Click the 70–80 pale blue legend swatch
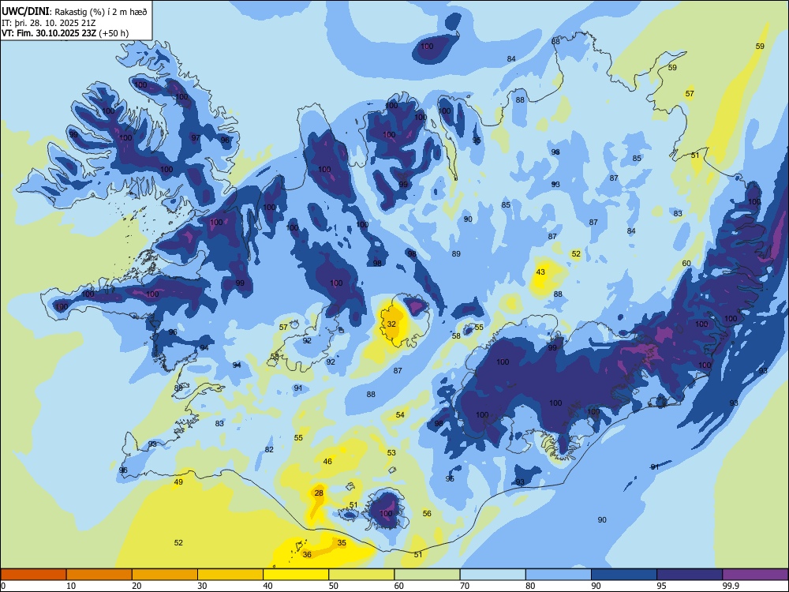The image size is (789, 592). tap(493, 575)
